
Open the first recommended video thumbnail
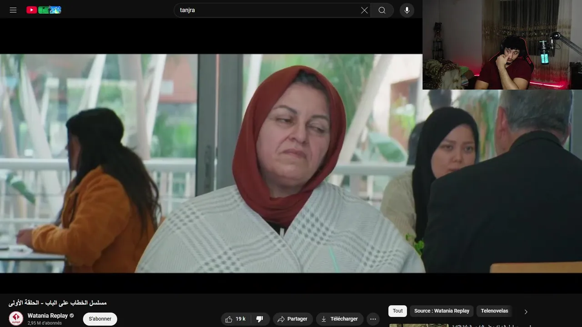point(419,325)
